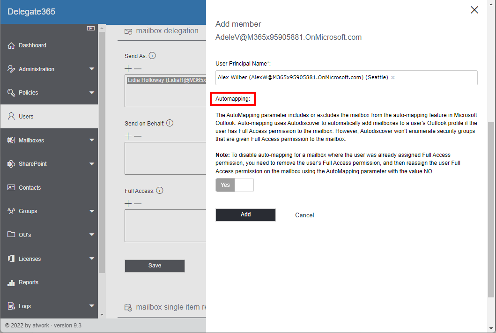Open the Reports menu item
496x333 pixels.
(49, 282)
